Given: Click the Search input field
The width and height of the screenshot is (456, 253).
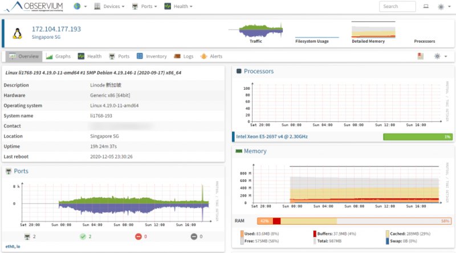Looking at the screenshot, I should coord(397,6).
